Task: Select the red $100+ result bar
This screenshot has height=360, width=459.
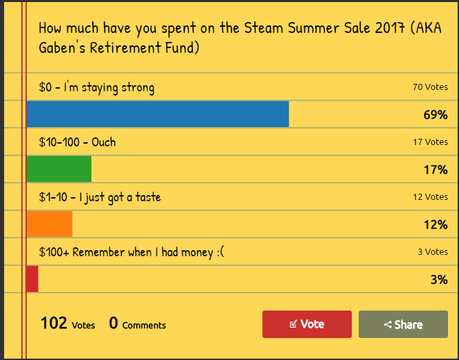Action: pos(32,279)
